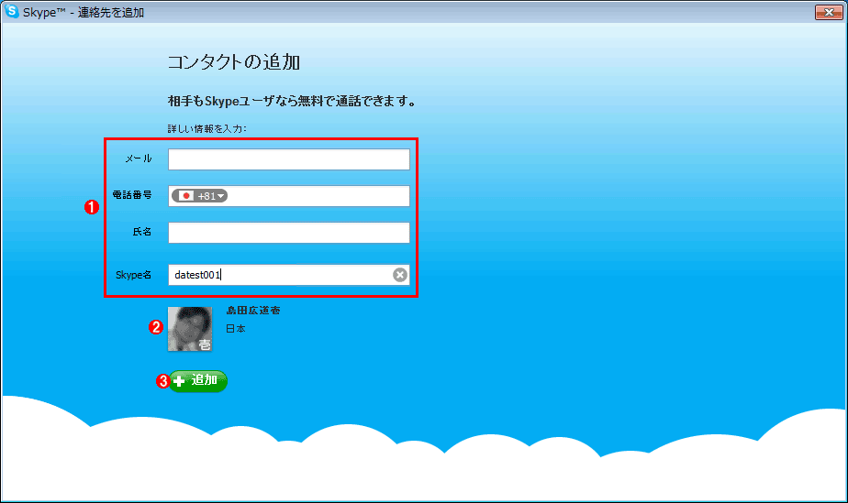The width and height of the screenshot is (848, 503).
Task: Open the +81 country code dropdown
Action: [x=199, y=196]
